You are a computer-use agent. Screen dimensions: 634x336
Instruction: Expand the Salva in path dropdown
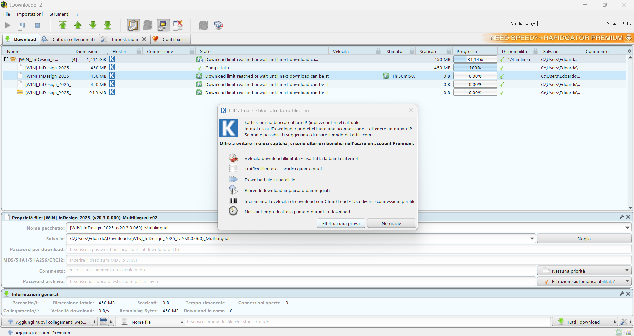tap(532, 238)
